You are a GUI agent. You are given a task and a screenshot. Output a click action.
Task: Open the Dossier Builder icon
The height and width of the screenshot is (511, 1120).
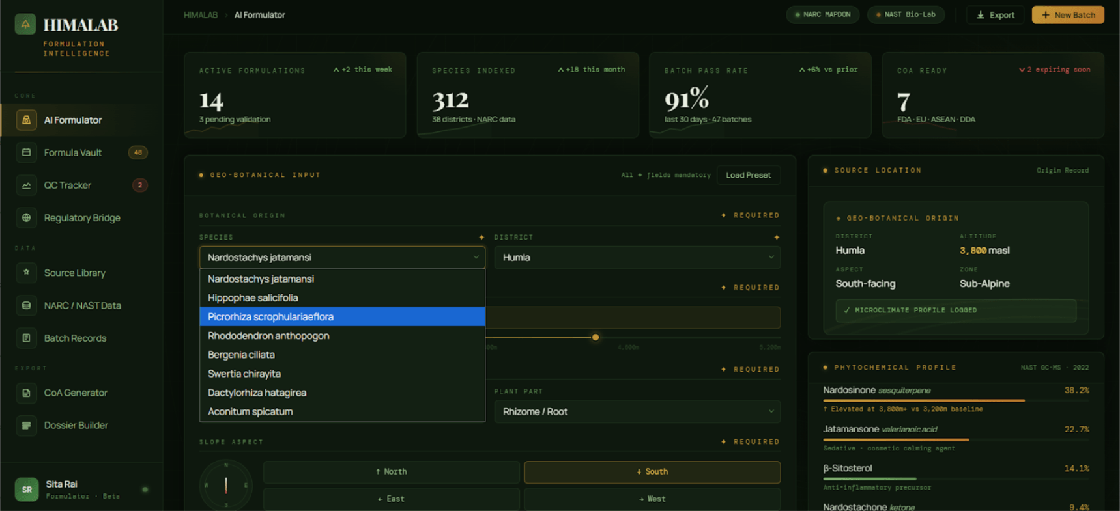[x=26, y=426]
